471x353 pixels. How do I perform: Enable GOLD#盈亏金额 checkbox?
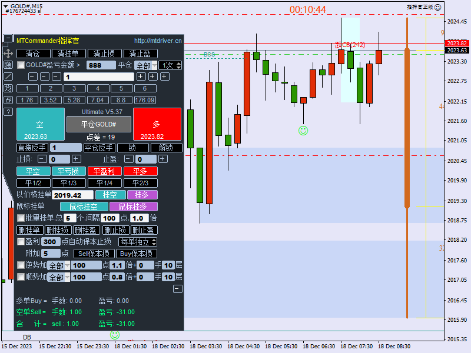point(21,65)
